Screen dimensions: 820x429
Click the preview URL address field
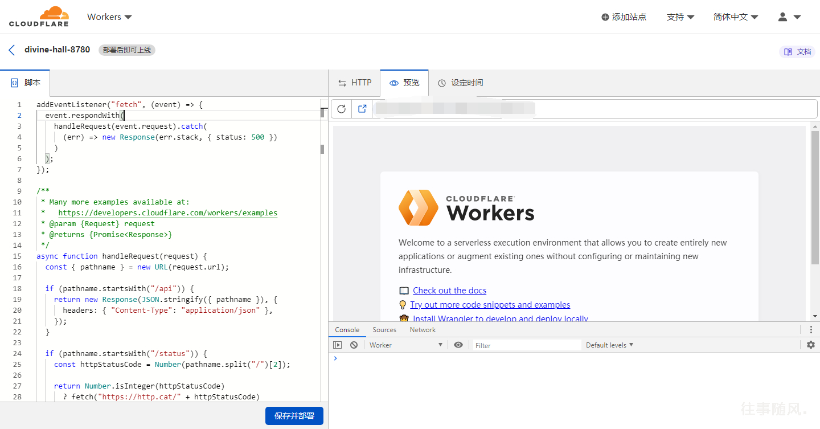click(594, 109)
